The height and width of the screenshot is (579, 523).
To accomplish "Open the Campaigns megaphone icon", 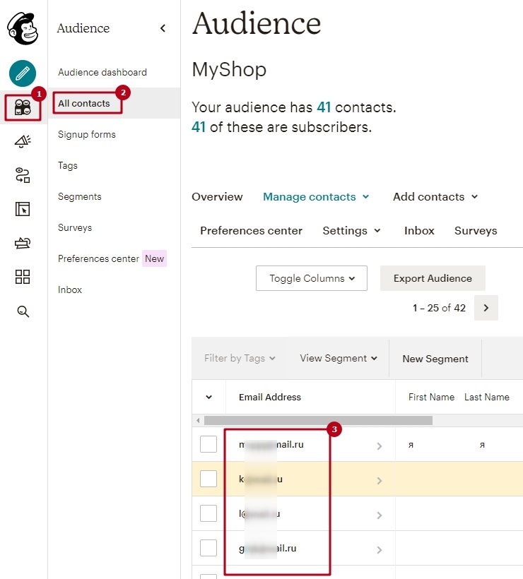I will (x=22, y=140).
